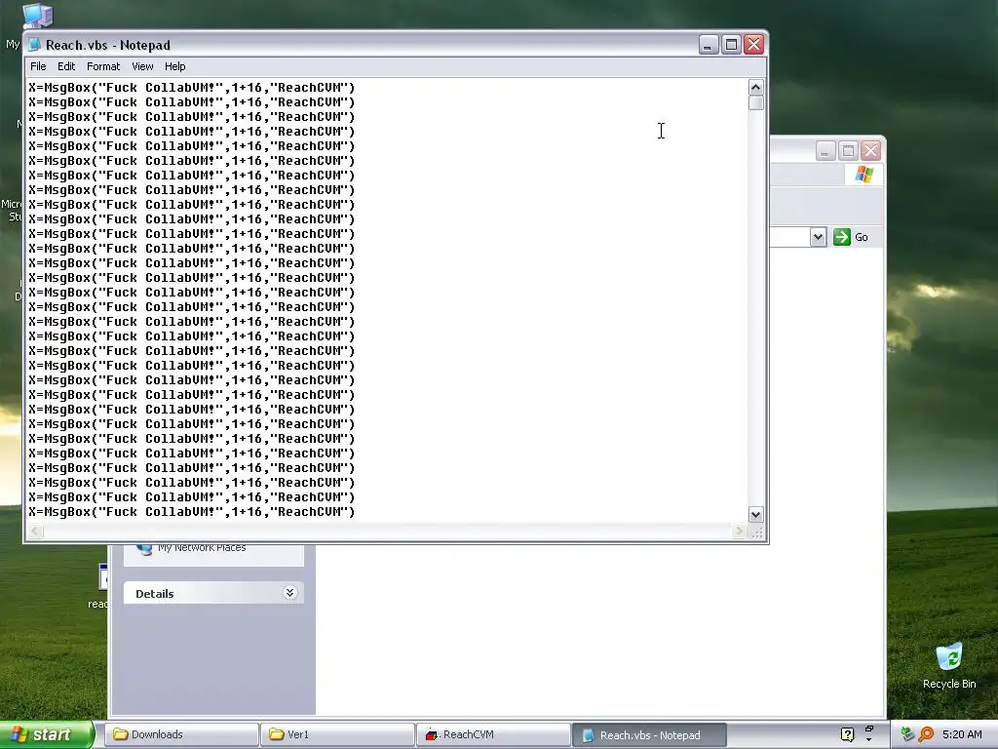This screenshot has height=749, width=998.
Task: Click the help question mark taskbar icon
Action: (x=847, y=734)
